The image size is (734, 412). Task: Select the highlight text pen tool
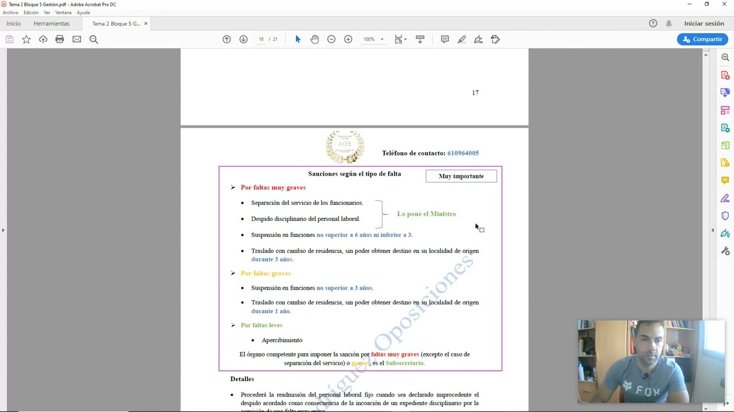[x=462, y=39]
